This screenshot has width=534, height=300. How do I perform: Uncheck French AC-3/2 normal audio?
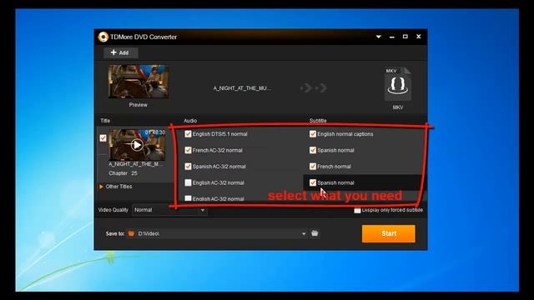[188, 150]
